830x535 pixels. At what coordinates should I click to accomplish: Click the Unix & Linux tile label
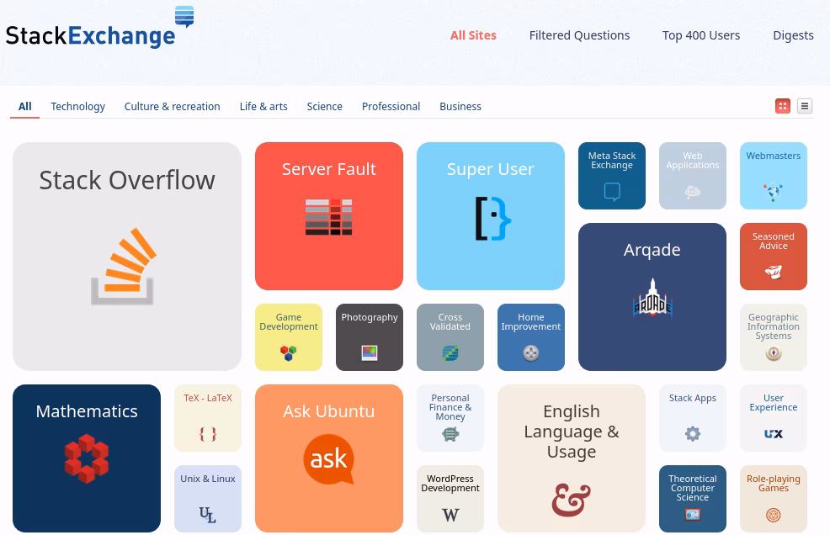pos(207,479)
